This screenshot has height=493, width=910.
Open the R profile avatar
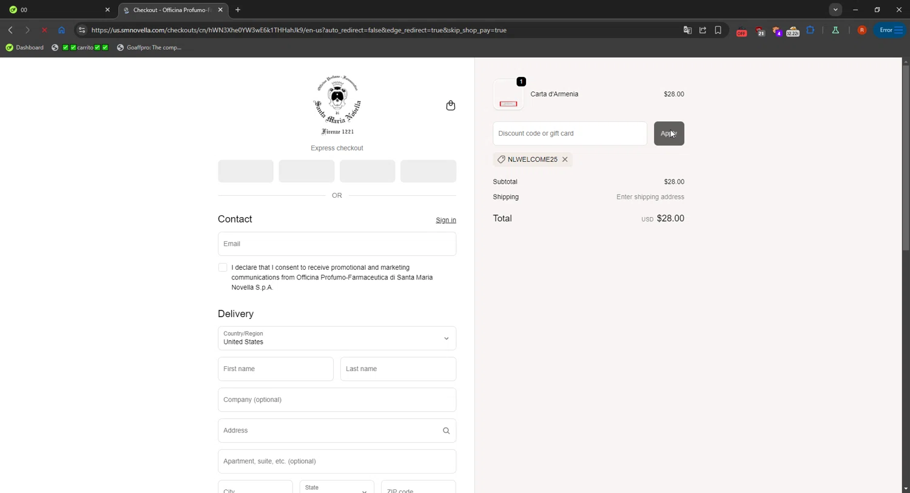[x=861, y=30]
